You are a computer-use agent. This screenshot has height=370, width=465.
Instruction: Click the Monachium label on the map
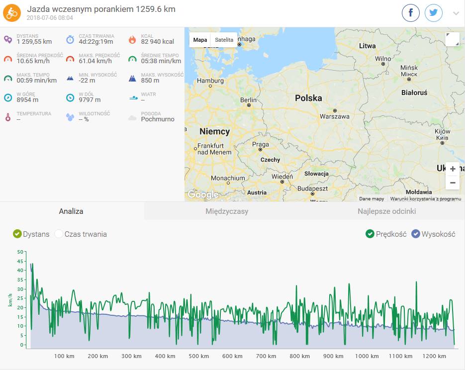(x=228, y=178)
